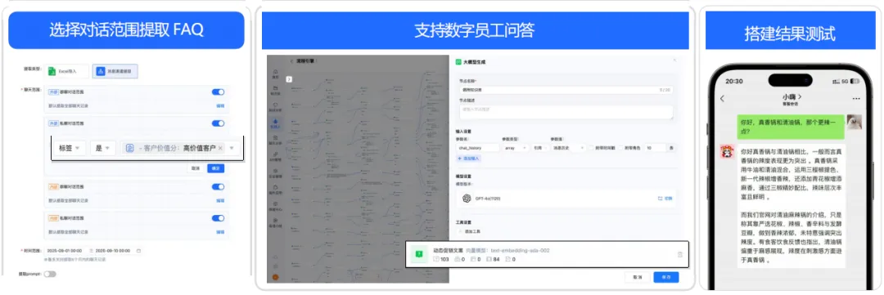Viewport: 884px width, 295px height.
Task: Open the array parameter type dropdown
Action: 516,147
